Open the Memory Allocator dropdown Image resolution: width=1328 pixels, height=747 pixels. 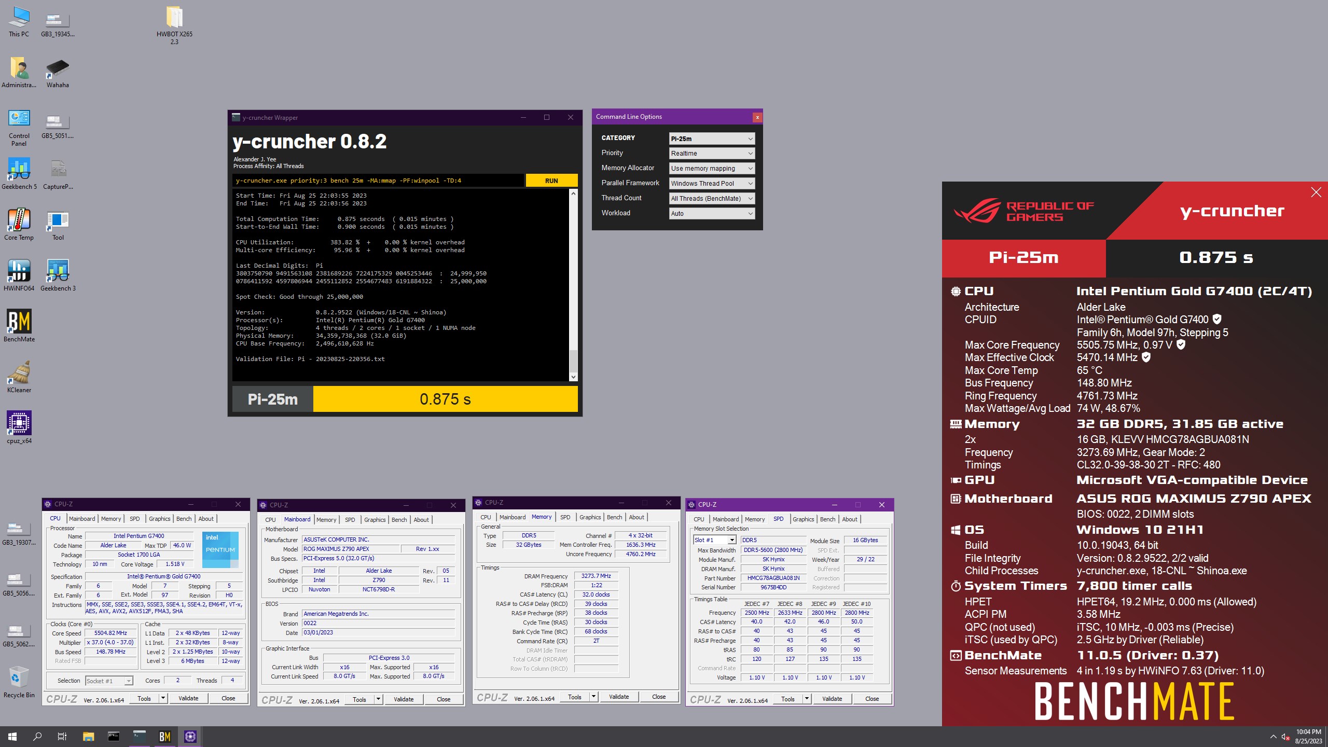712,169
